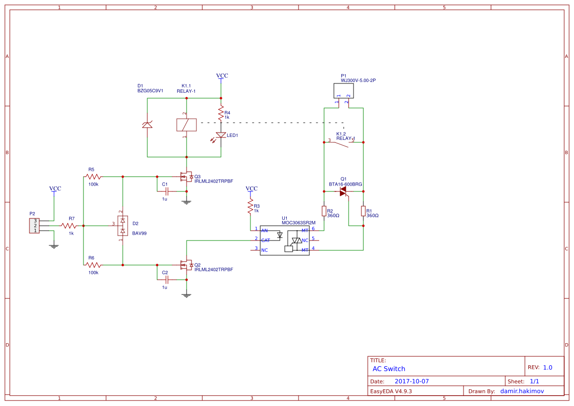Click the K1.1 relay coil symbol
The image size is (574, 406).
(x=186, y=124)
